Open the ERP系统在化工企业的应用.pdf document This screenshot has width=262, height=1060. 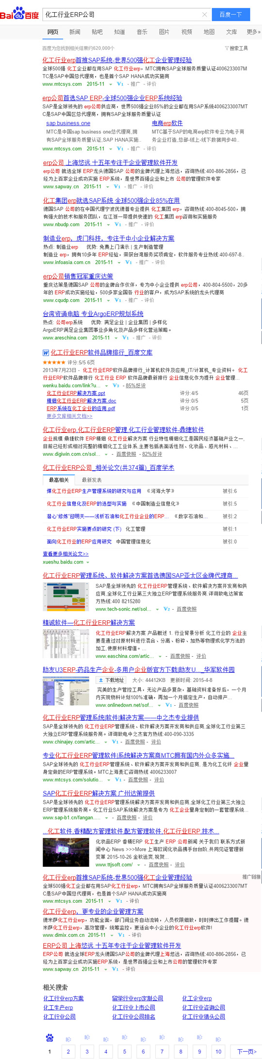[x=81, y=409]
